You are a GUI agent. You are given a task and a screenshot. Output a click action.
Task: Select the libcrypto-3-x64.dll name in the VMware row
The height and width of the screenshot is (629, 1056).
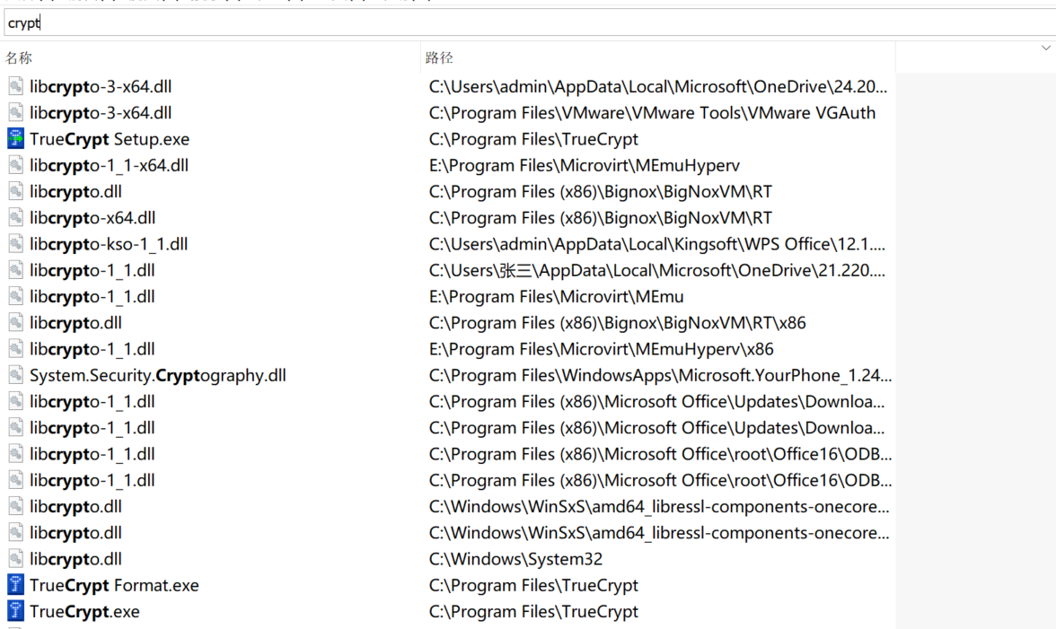point(101,113)
